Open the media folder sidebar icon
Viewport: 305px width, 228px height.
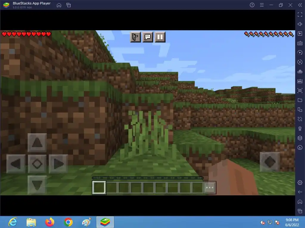[x=300, y=100]
